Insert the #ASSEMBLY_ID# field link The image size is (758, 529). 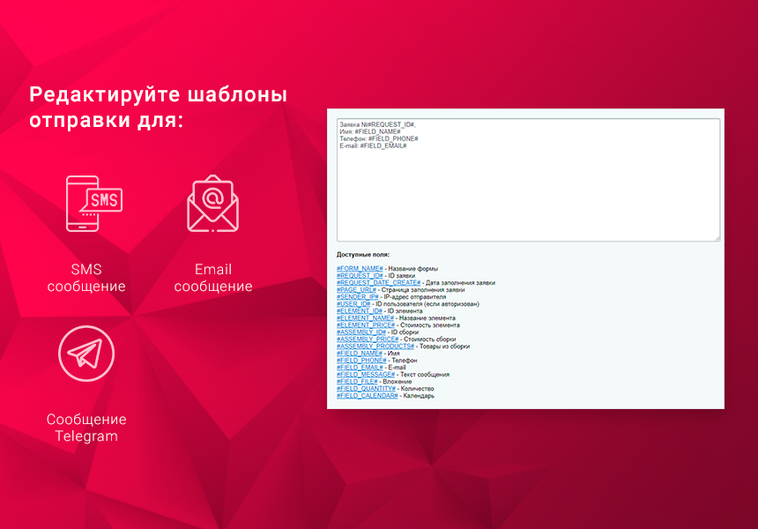[360, 332]
